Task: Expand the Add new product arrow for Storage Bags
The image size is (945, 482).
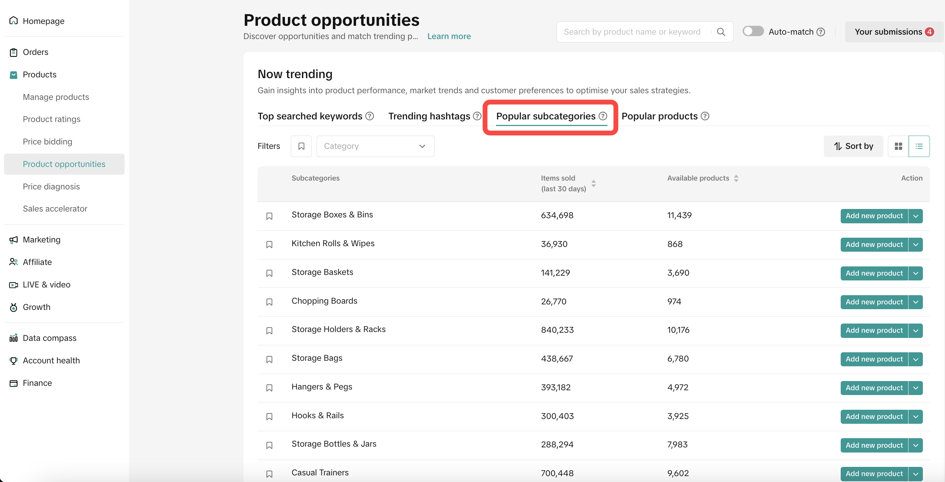Action: tap(916, 359)
